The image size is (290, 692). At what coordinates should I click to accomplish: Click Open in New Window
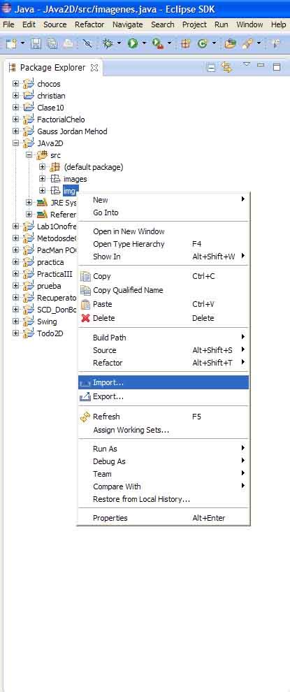tap(164, 231)
